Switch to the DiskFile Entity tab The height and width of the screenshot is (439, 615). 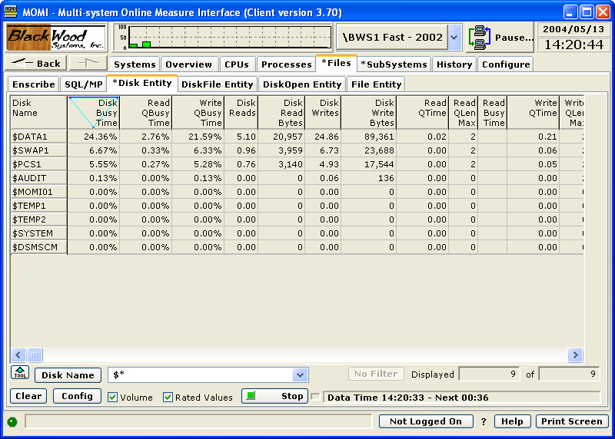click(x=217, y=84)
